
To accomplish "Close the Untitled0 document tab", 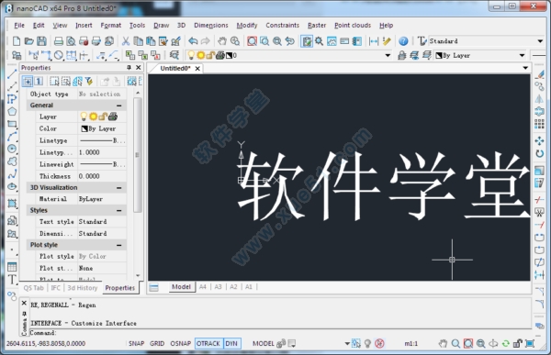I will tap(197, 69).
